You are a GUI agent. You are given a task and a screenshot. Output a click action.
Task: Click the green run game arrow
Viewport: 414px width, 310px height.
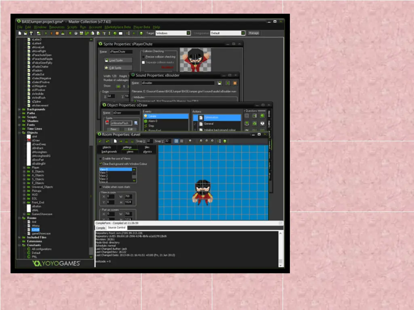[x=45, y=33]
